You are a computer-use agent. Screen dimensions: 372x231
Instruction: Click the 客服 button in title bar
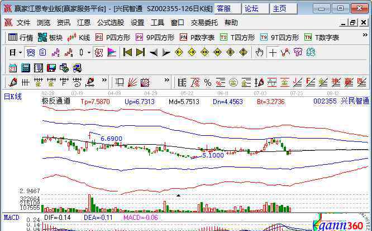pyautogui.click(x=225, y=8)
